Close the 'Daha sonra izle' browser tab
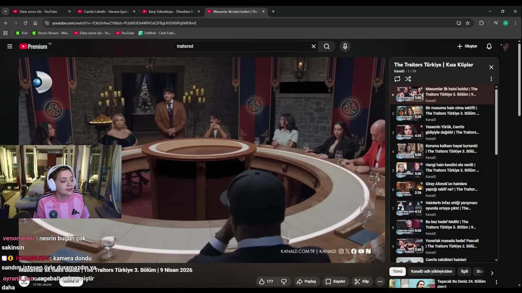522x293 pixels. coord(69,11)
